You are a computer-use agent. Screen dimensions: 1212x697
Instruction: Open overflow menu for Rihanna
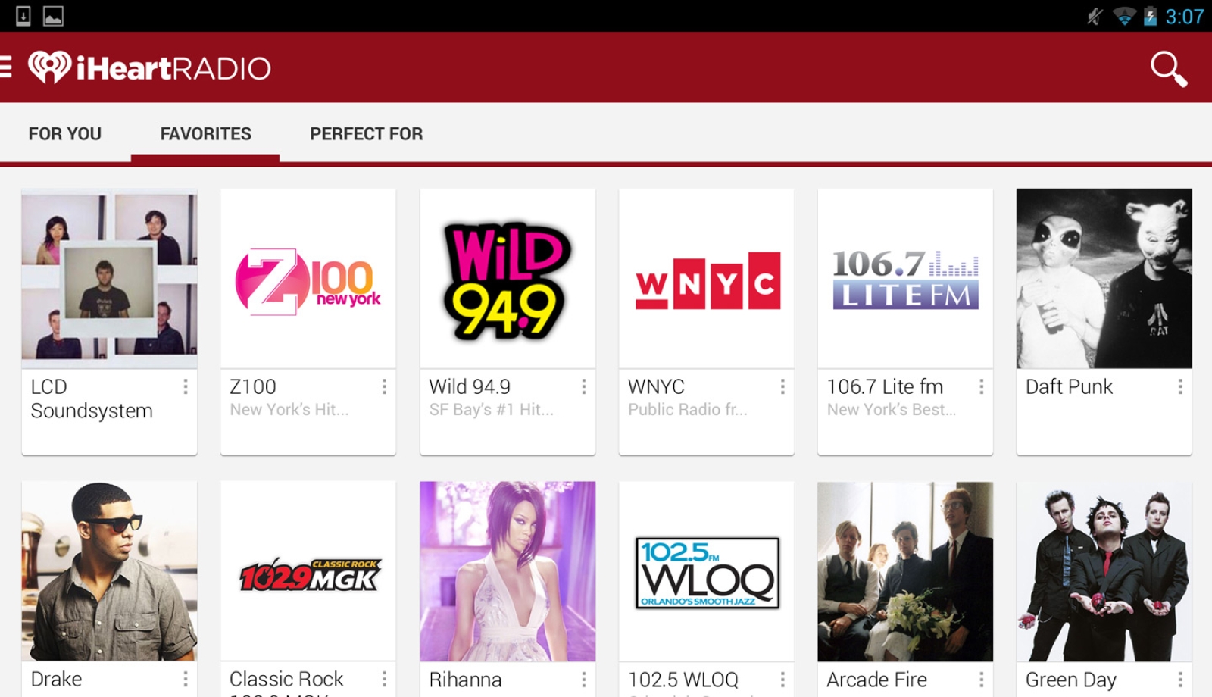[x=583, y=680]
